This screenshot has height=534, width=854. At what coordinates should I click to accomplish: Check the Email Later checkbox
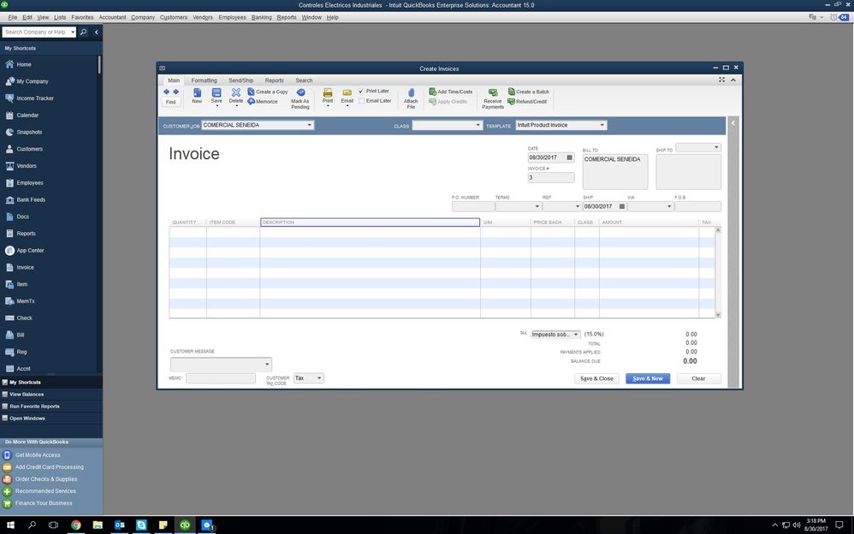pyautogui.click(x=361, y=101)
